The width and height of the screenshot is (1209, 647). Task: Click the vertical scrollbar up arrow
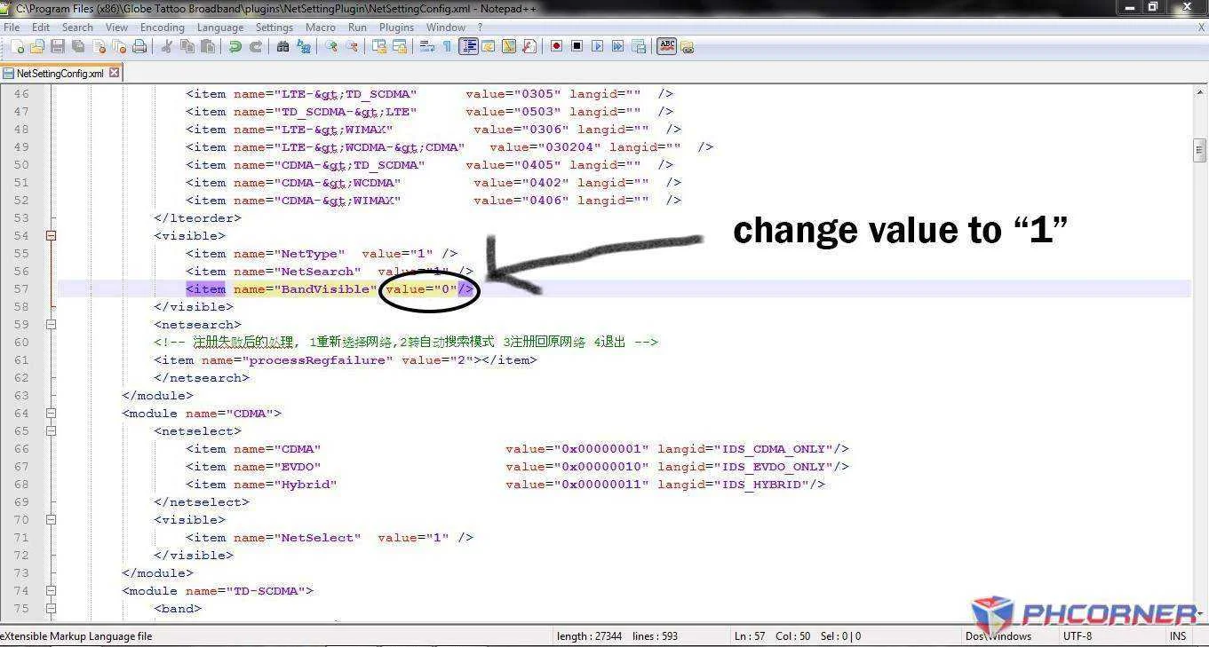[1199, 93]
